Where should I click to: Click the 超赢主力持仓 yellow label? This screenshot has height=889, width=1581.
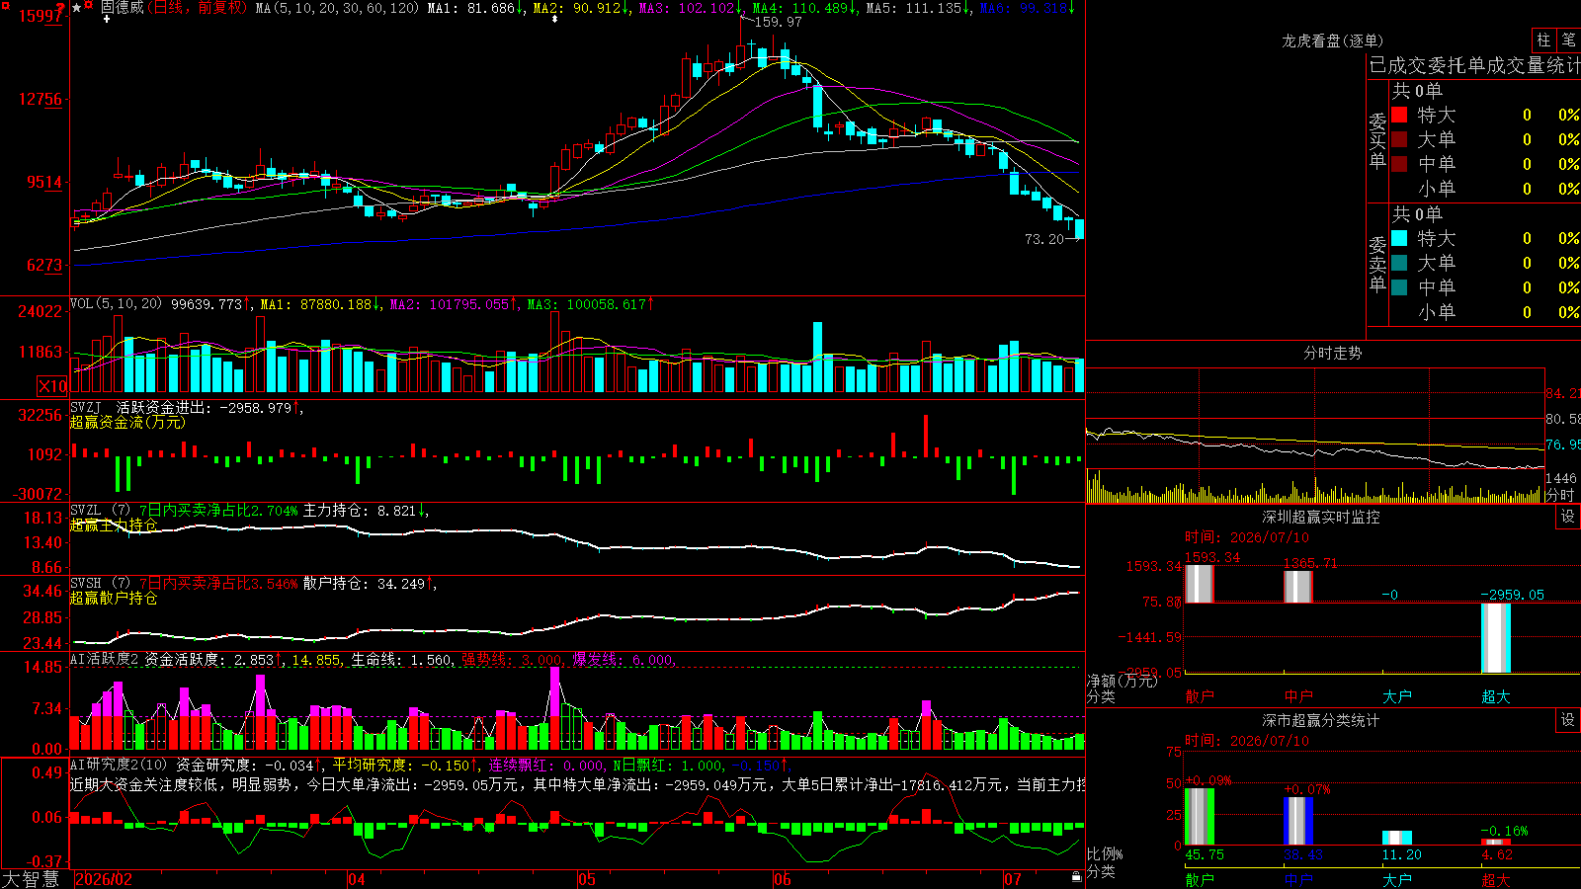click(114, 525)
